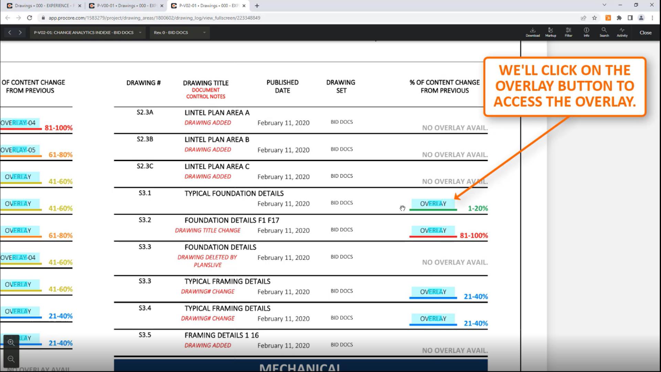Click the zoom in magnifier icon
This screenshot has height=372, width=661.
[x=11, y=342]
